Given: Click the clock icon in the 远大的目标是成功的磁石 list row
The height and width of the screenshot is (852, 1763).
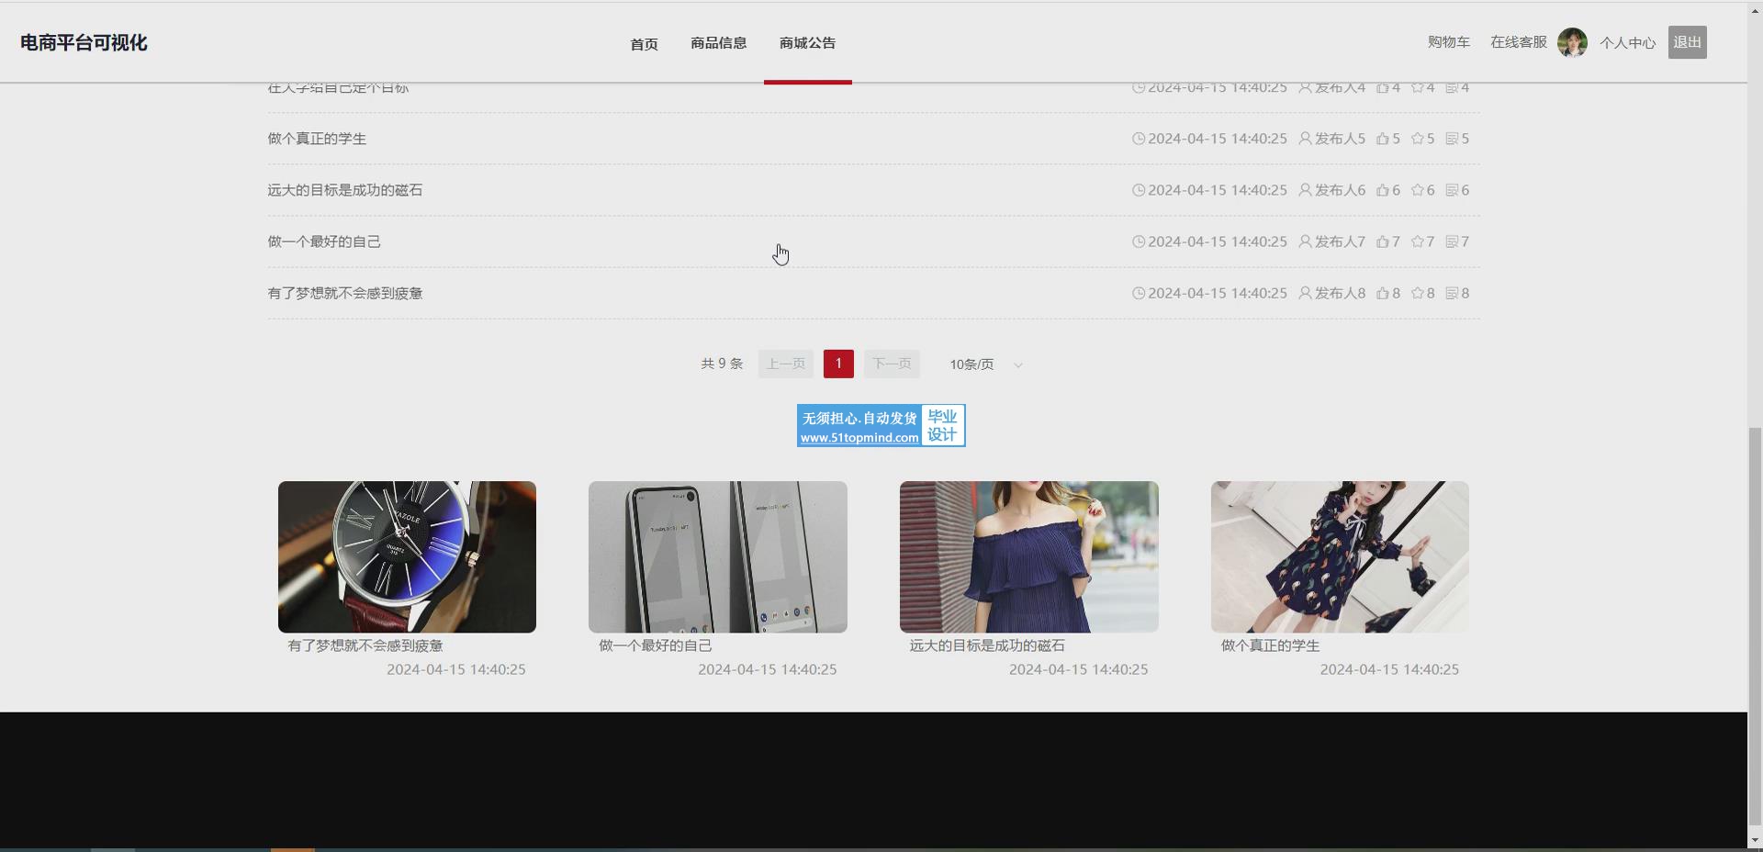Looking at the screenshot, I should click(x=1139, y=190).
